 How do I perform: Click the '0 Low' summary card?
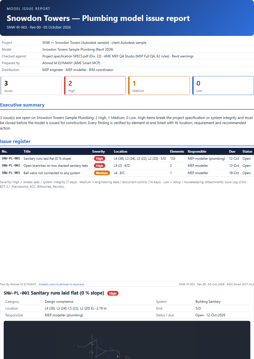(223, 85)
